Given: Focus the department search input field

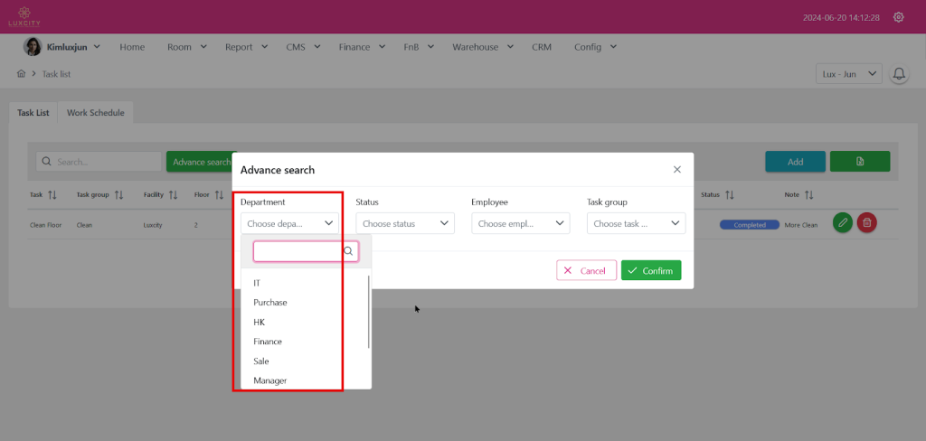Looking at the screenshot, I should pyautogui.click(x=298, y=251).
